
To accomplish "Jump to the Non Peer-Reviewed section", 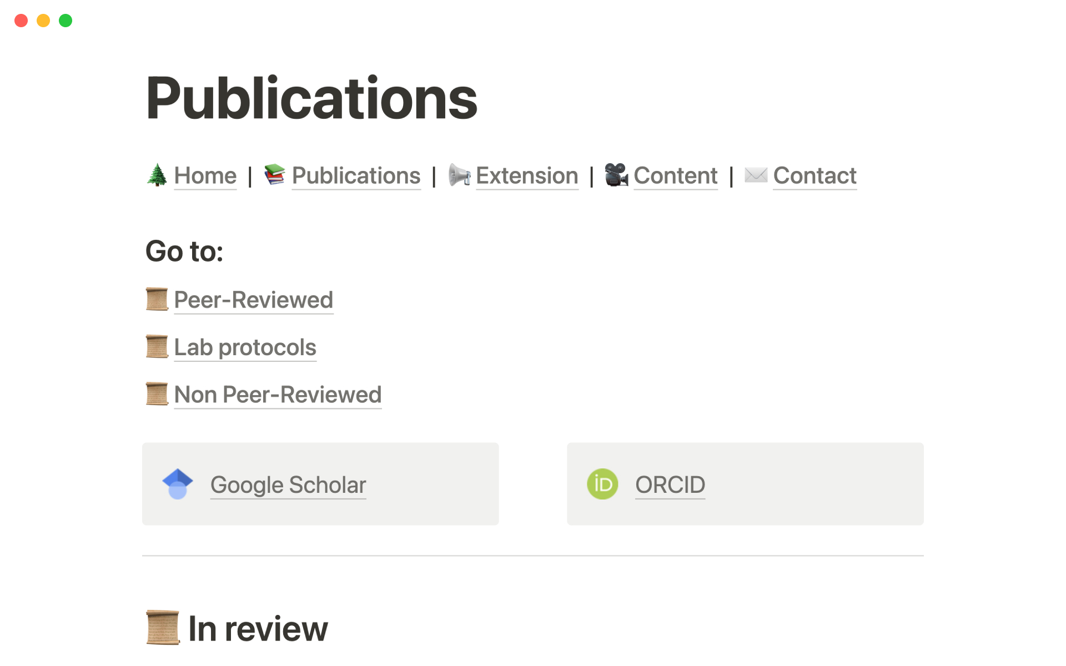I will (x=278, y=395).
